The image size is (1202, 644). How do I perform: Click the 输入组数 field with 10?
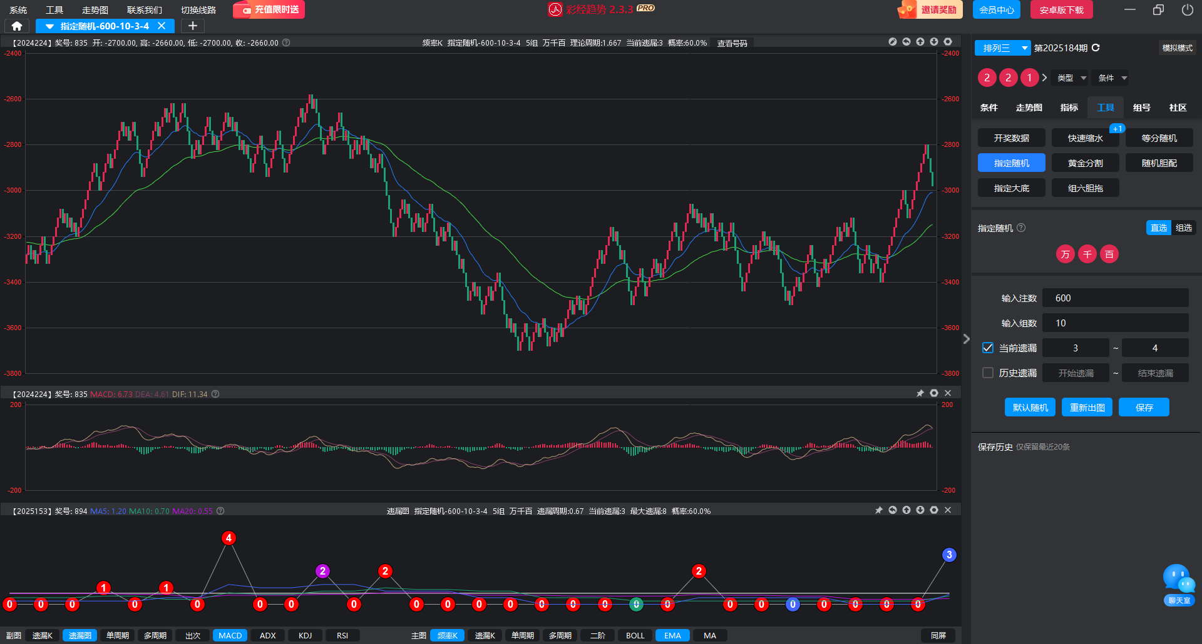tap(1116, 323)
